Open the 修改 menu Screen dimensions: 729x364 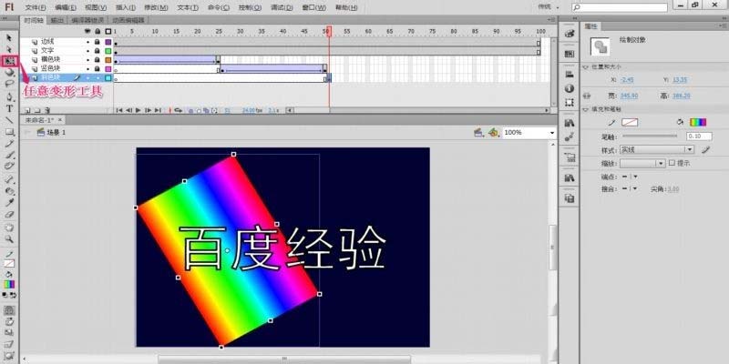click(156, 7)
